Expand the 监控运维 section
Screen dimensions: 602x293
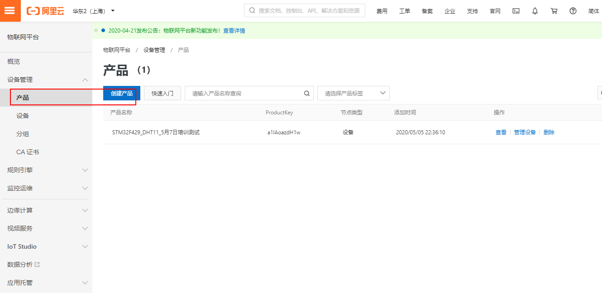(x=85, y=188)
